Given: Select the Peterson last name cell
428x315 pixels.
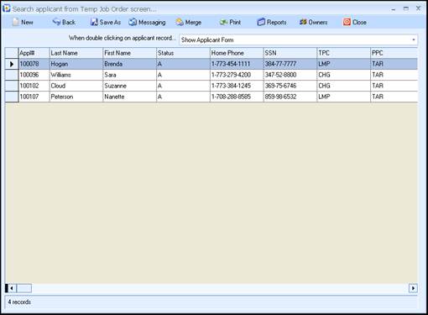Looking at the screenshot, I should (76, 97).
